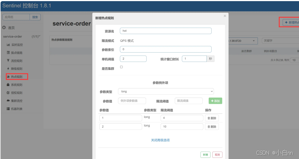The width and height of the screenshot is (299, 159).
Task: Focus the 统计窗口时长 input field
Action: pos(194,59)
